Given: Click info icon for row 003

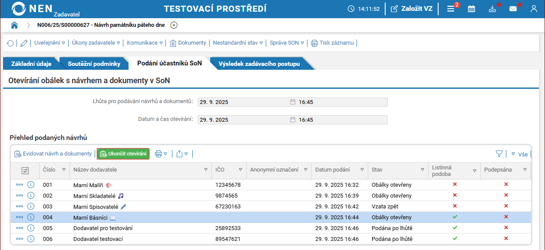Looking at the screenshot, I should tap(31, 206).
